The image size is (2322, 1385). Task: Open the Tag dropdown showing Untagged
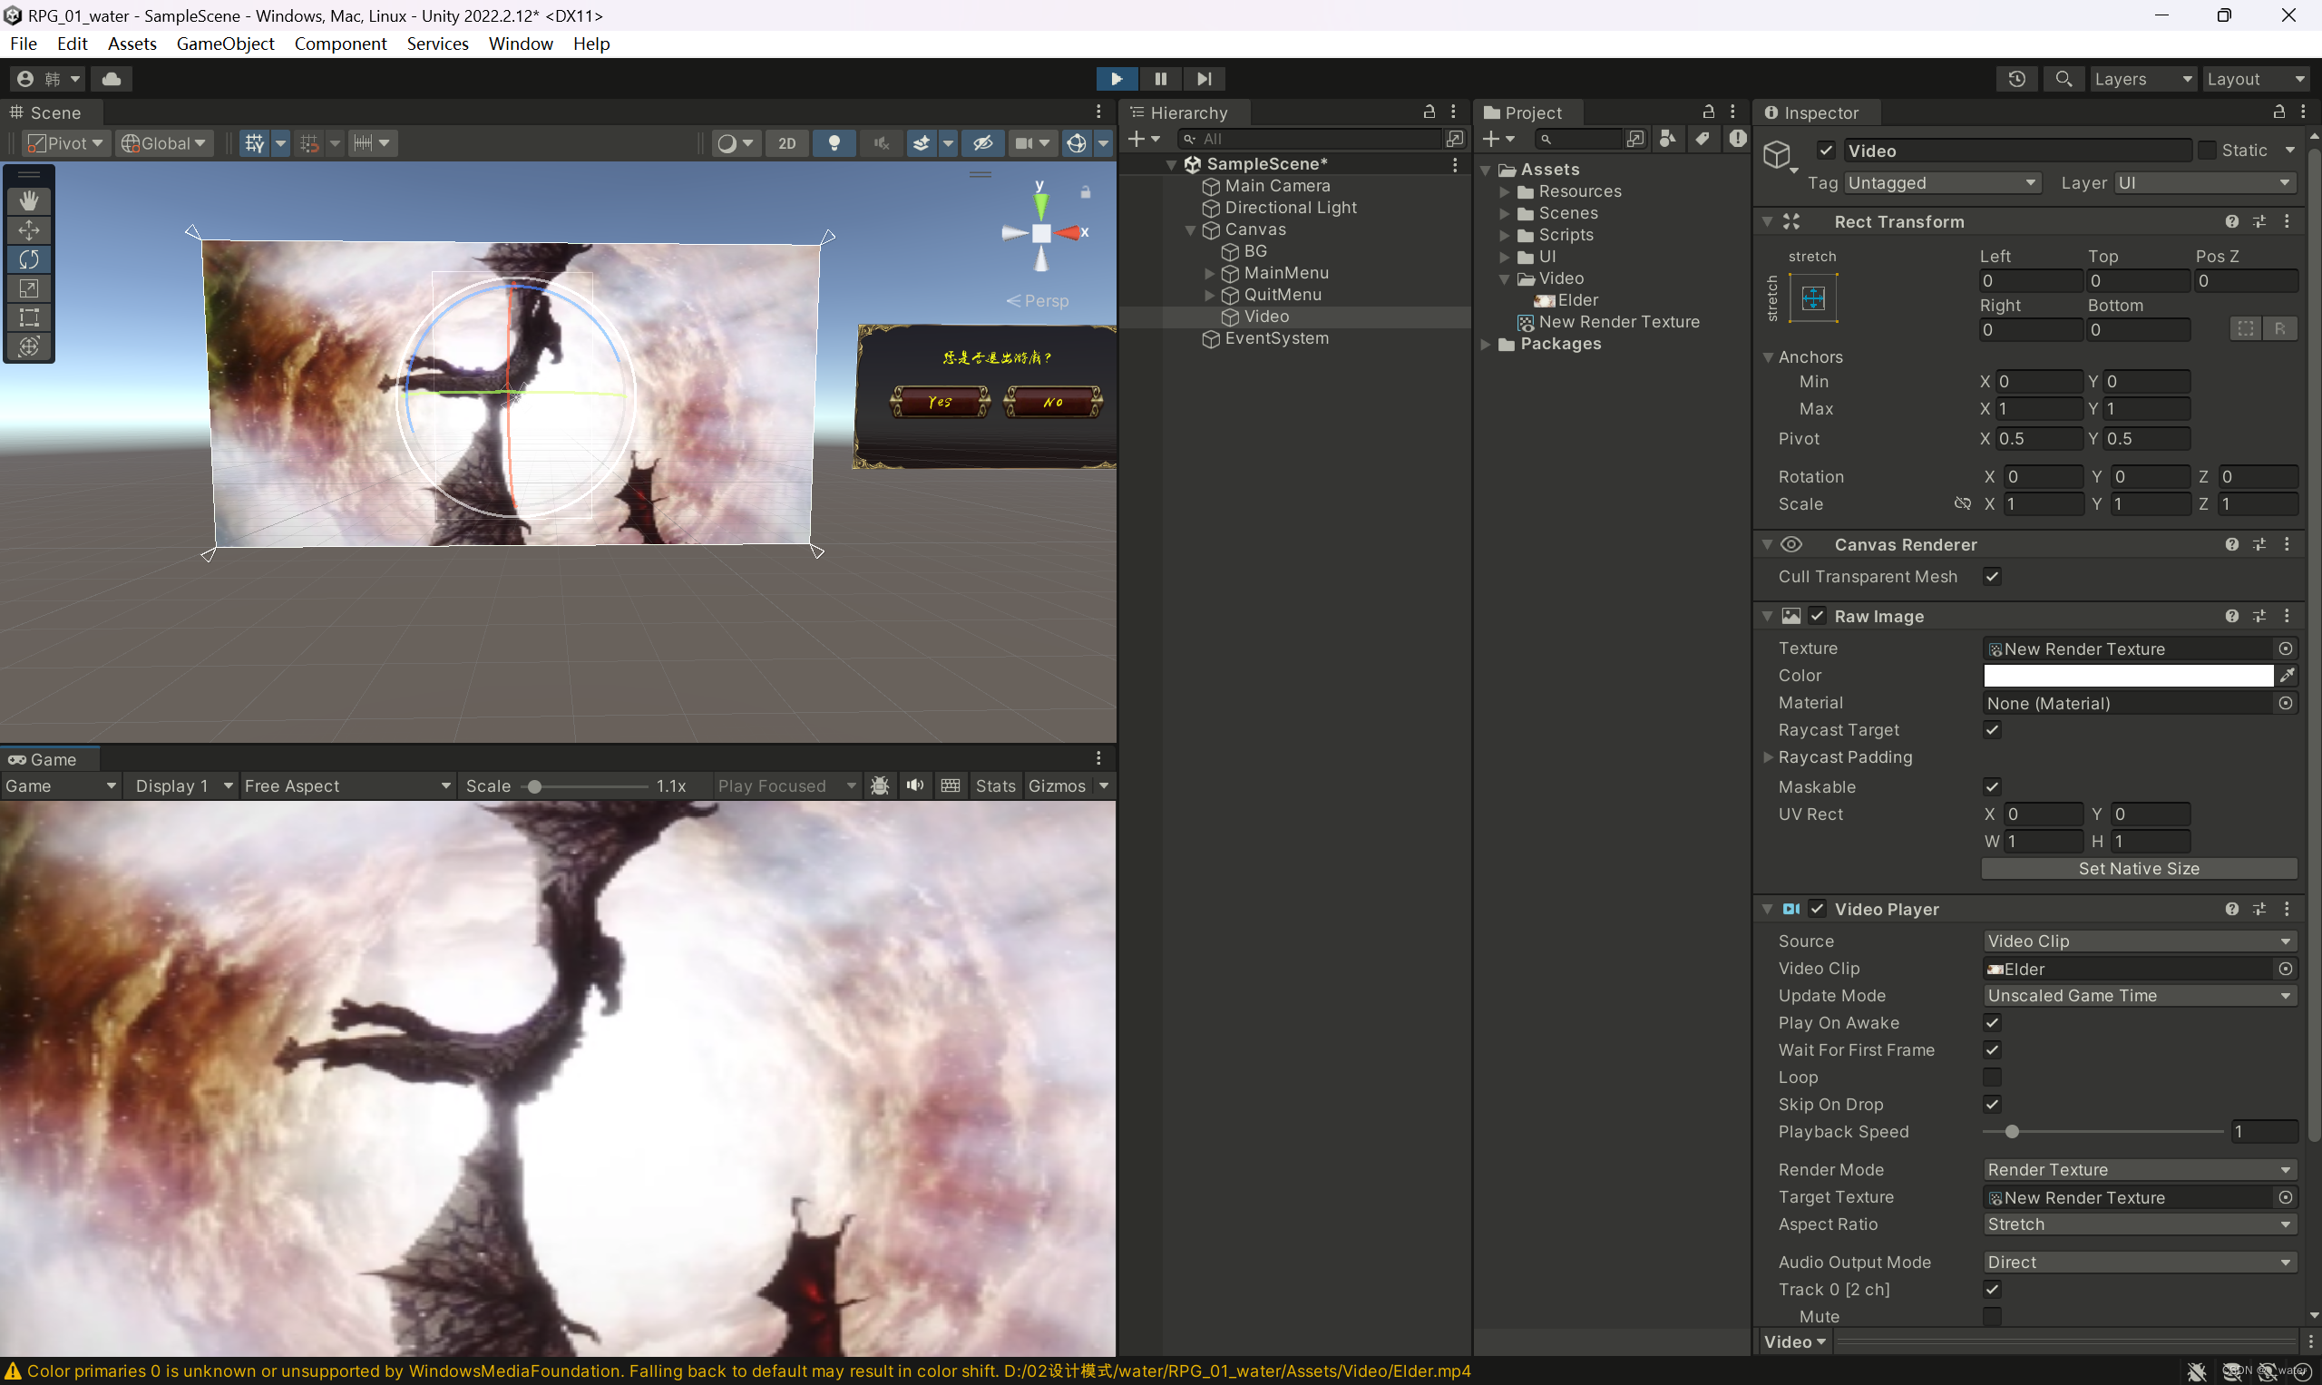pyautogui.click(x=1943, y=183)
